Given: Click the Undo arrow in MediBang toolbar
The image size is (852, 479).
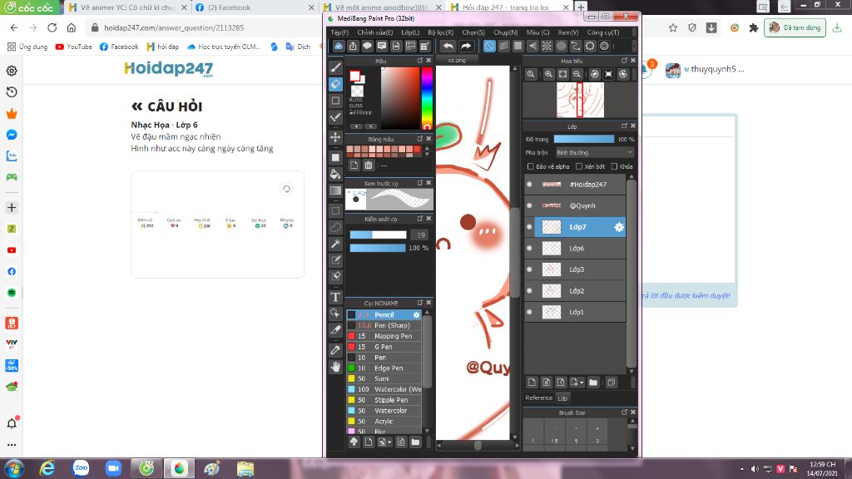Looking at the screenshot, I should click(x=448, y=47).
